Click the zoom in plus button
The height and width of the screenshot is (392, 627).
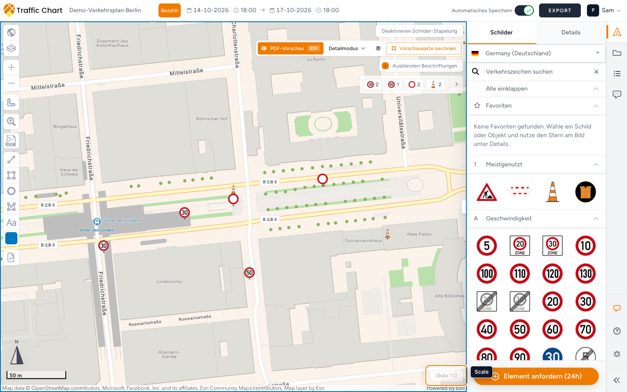tap(11, 67)
